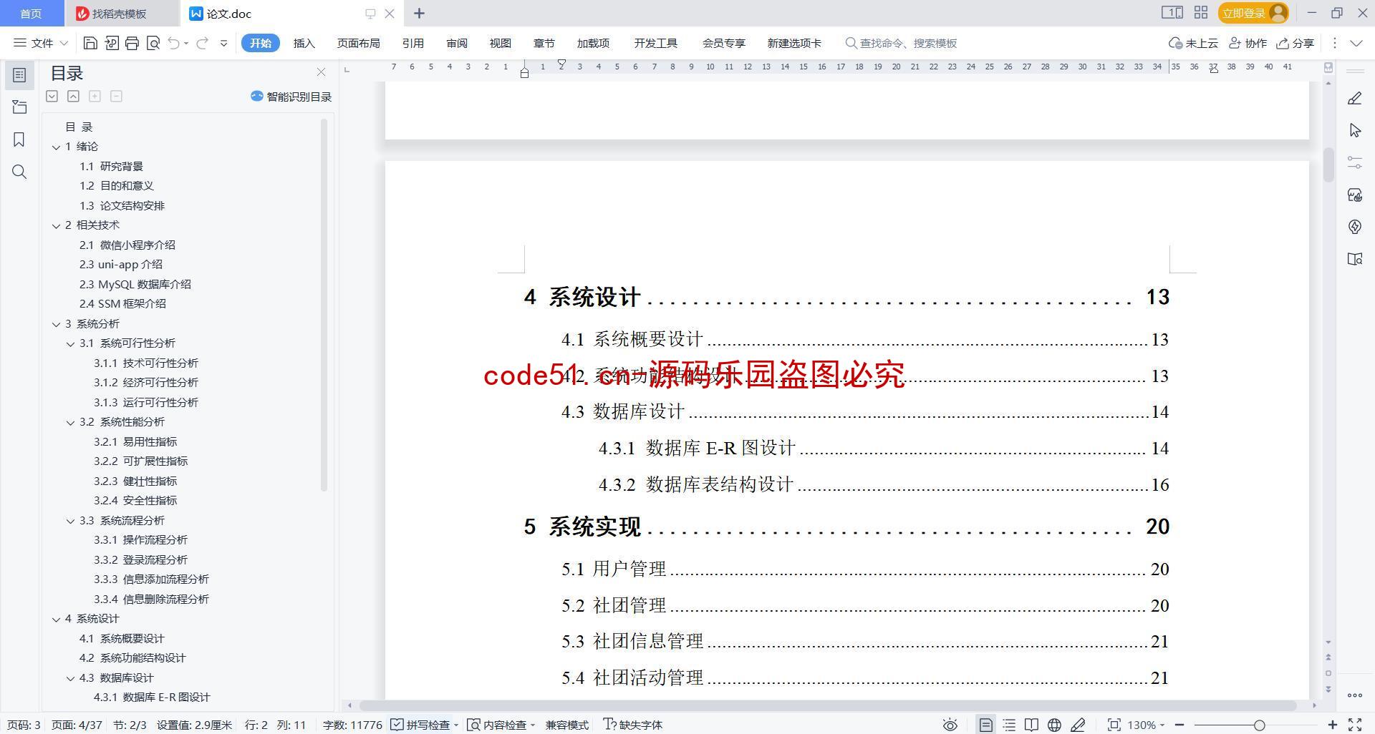The height and width of the screenshot is (734, 1375).
Task: Open the 130% zoom level dropdown
Action: [1146, 725]
